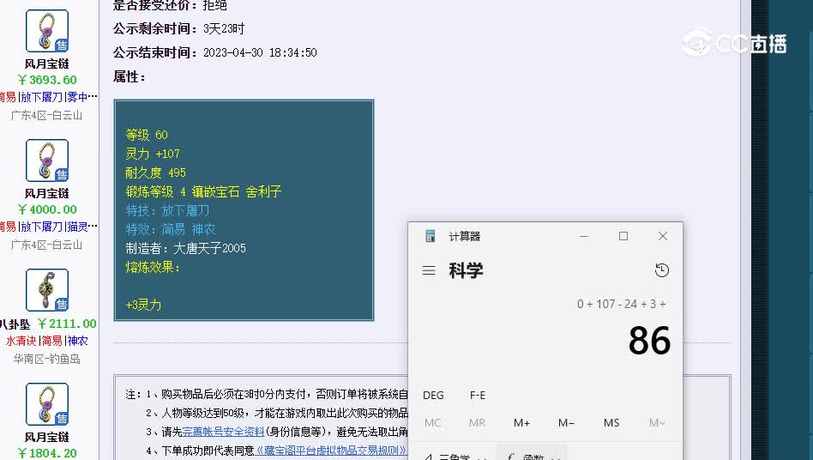Open the M memory list dropdown
The width and height of the screenshot is (813, 460).
[656, 422]
